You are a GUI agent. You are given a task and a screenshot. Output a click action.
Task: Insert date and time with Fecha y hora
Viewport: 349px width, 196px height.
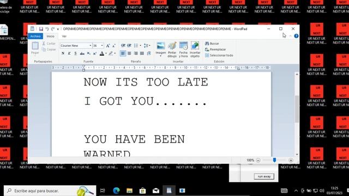point(183,46)
